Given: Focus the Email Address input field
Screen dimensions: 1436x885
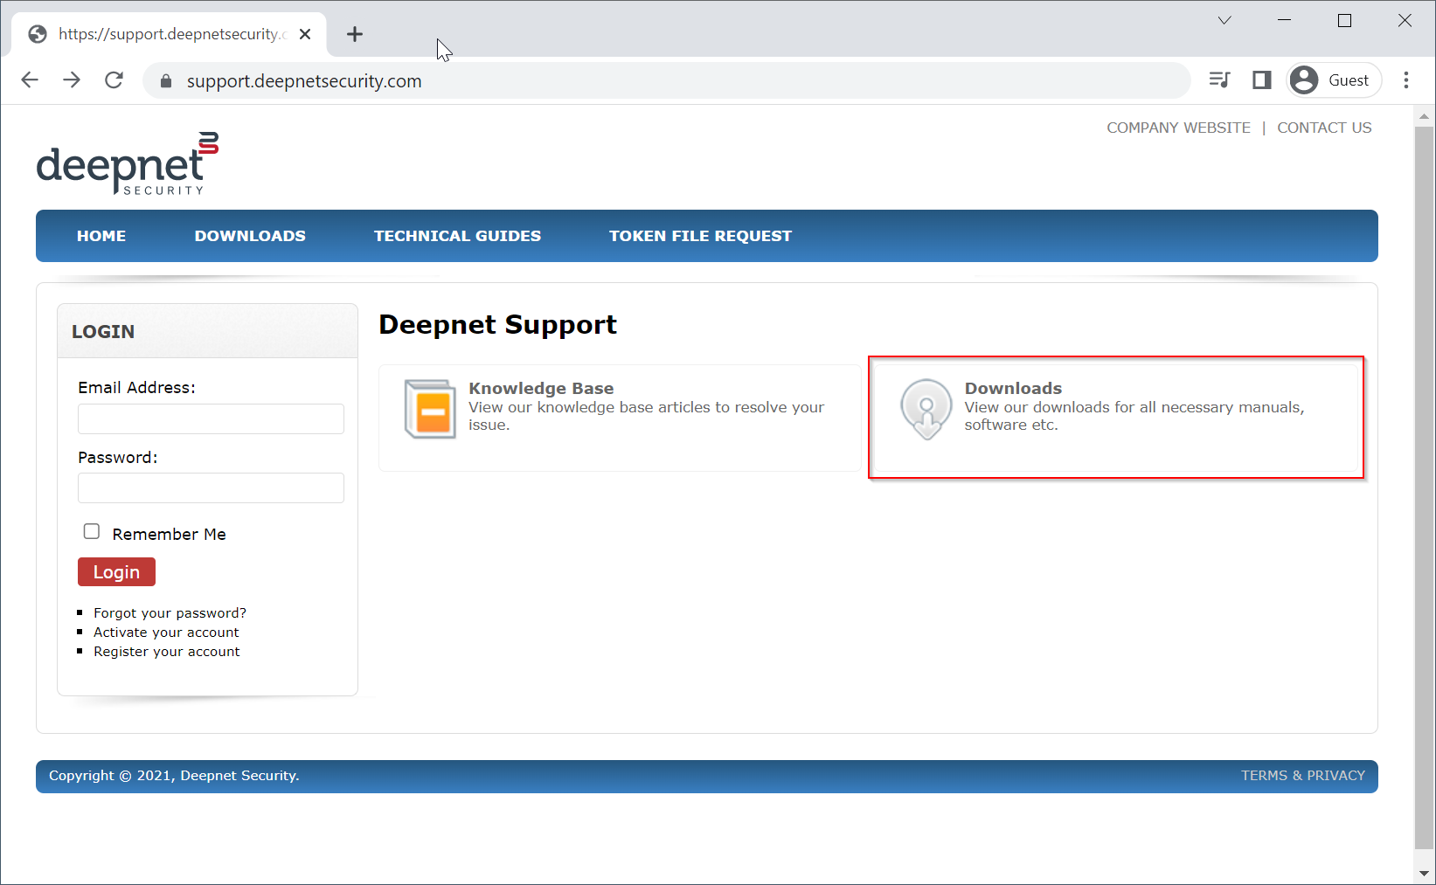Looking at the screenshot, I should 211,419.
